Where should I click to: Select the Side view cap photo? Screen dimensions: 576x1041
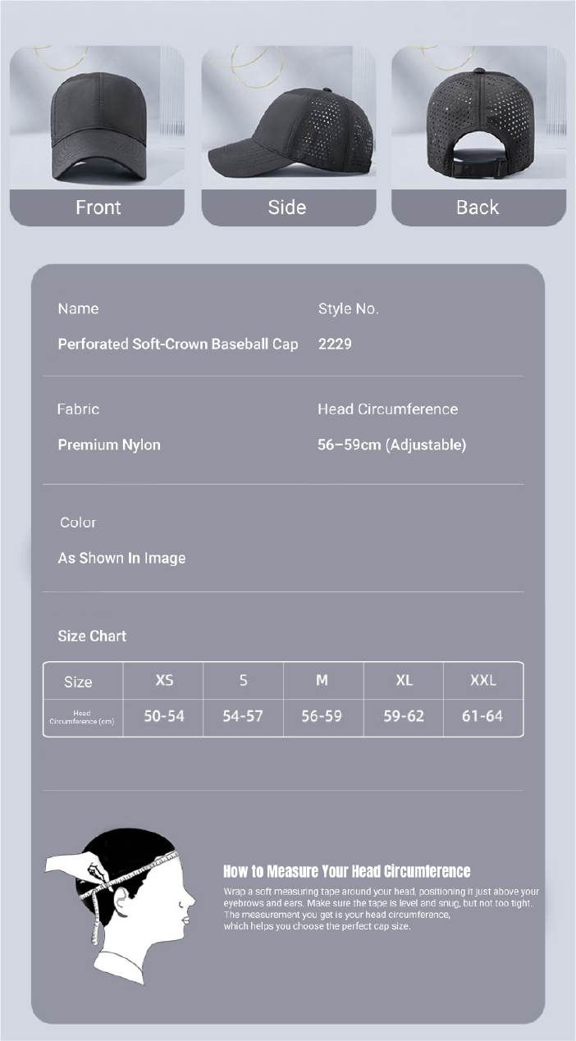click(289, 117)
